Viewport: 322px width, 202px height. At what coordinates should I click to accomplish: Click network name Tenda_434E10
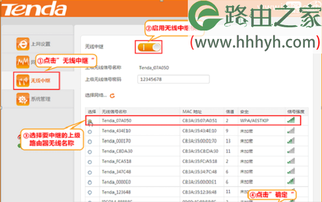(116, 131)
